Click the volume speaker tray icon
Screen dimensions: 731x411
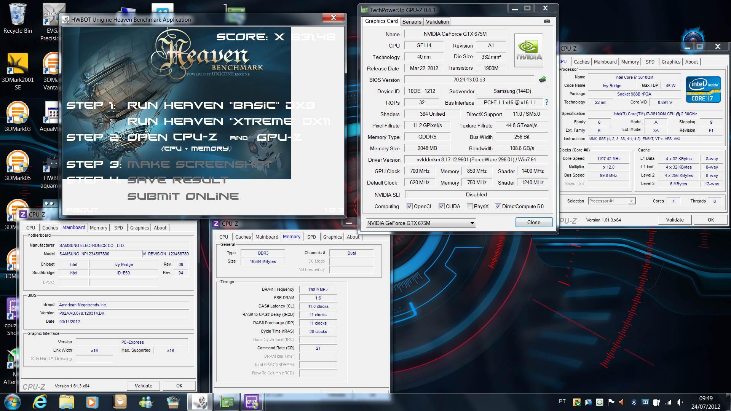[680, 402]
